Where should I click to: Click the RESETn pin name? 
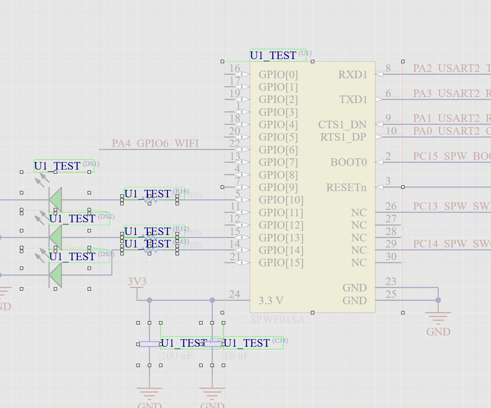(x=346, y=188)
